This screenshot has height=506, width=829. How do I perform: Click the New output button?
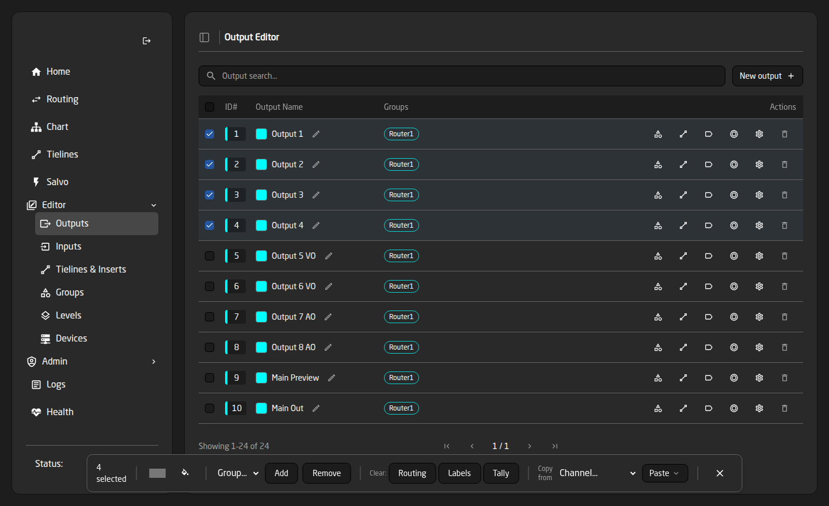(x=767, y=76)
